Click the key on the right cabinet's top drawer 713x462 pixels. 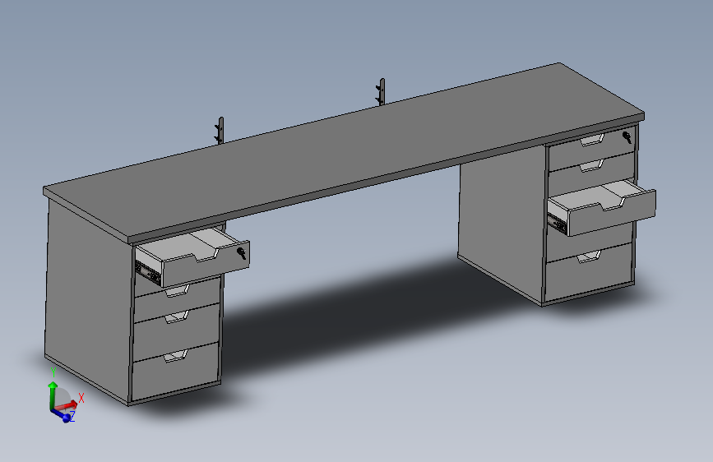pos(627,136)
